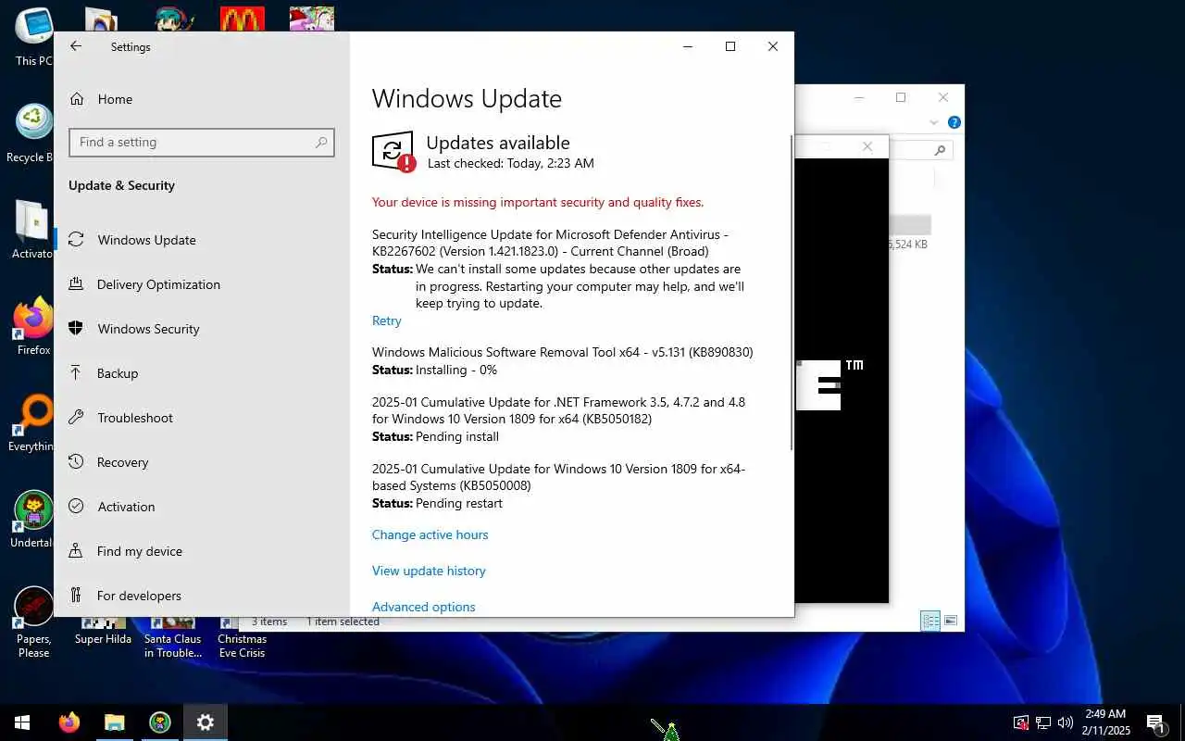Click the Find a setting search box
This screenshot has height=741, width=1185.
coord(201,142)
